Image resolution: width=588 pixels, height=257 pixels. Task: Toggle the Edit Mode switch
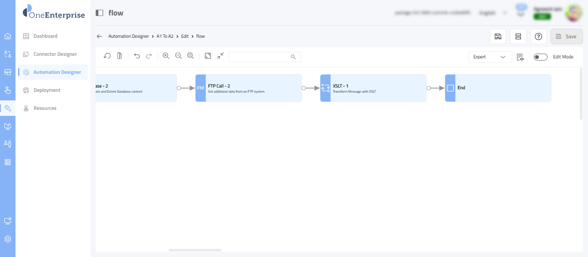point(540,57)
